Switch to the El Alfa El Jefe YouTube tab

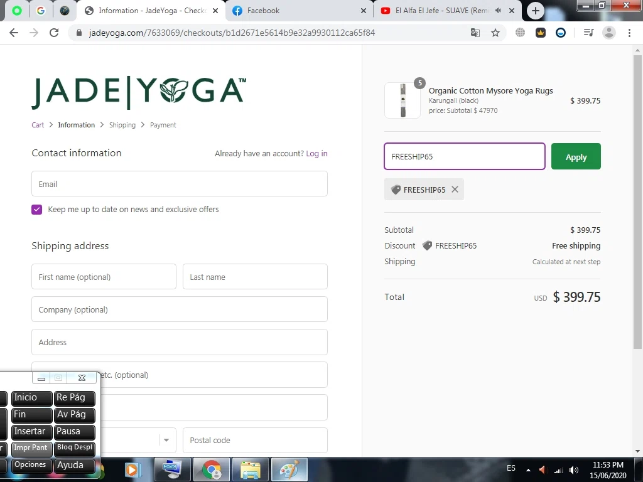(447, 11)
